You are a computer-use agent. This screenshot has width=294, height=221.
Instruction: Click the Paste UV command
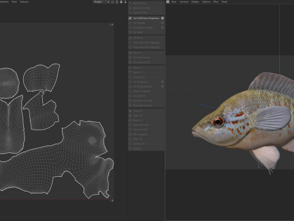[146, 115]
